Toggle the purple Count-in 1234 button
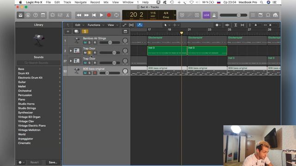 pos(207,15)
